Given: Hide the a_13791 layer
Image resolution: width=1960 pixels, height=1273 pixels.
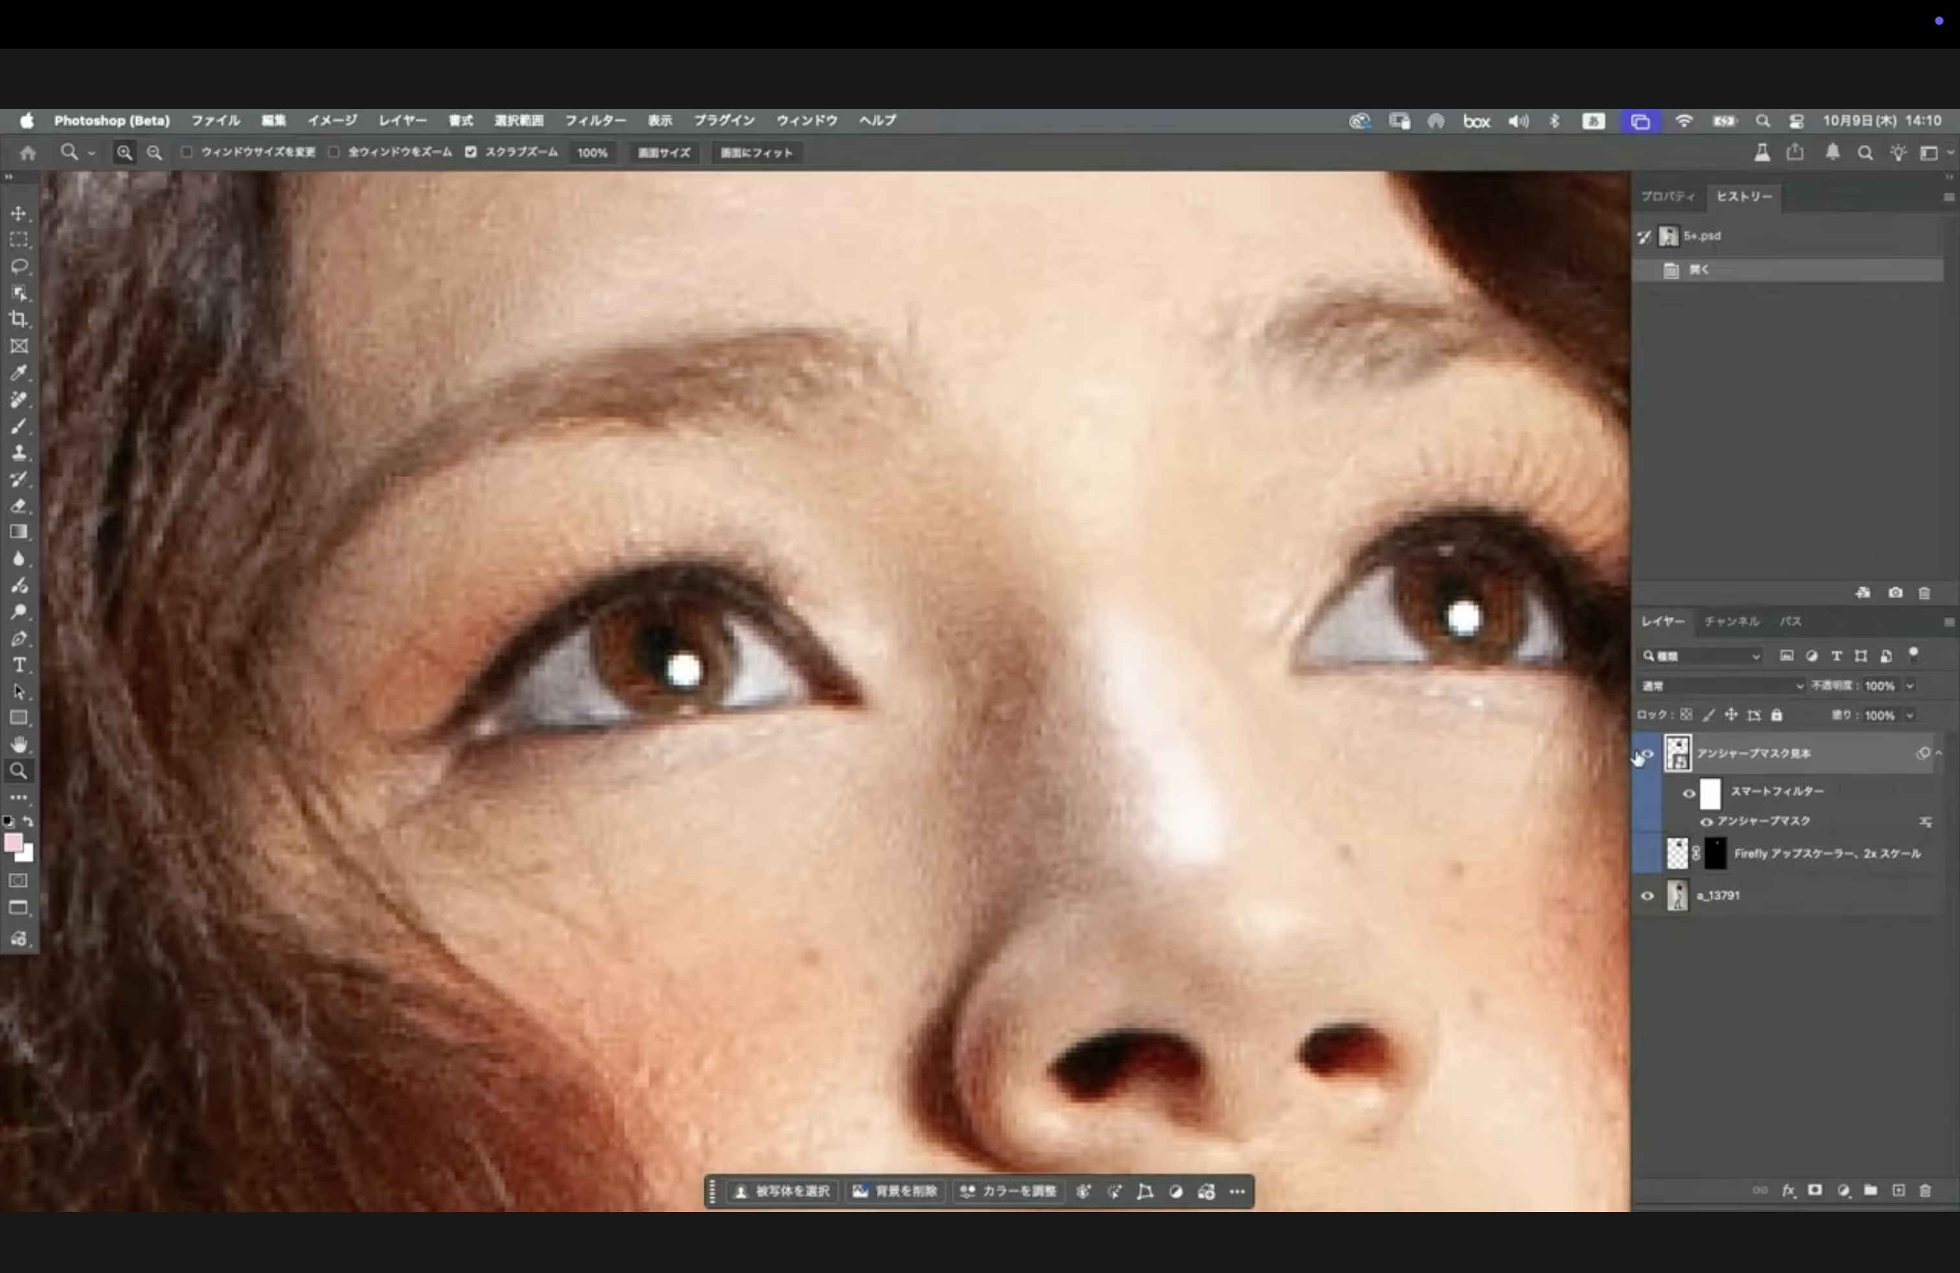Looking at the screenshot, I should [1647, 896].
